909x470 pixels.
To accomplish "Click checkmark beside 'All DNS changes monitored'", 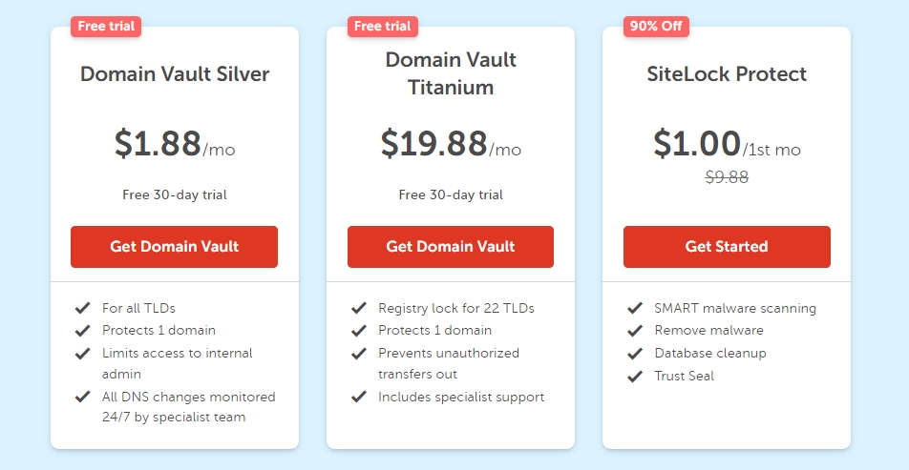I will [83, 397].
